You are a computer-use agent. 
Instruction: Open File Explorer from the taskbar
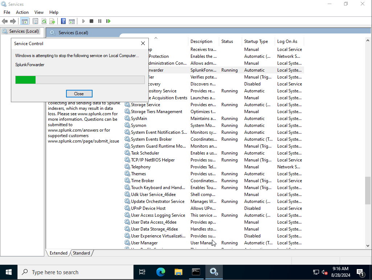tap(179, 272)
